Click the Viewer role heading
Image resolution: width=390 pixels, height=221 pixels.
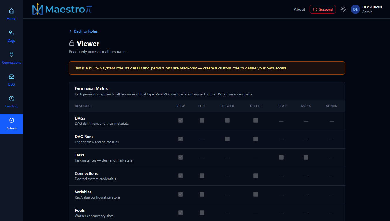coord(88,44)
